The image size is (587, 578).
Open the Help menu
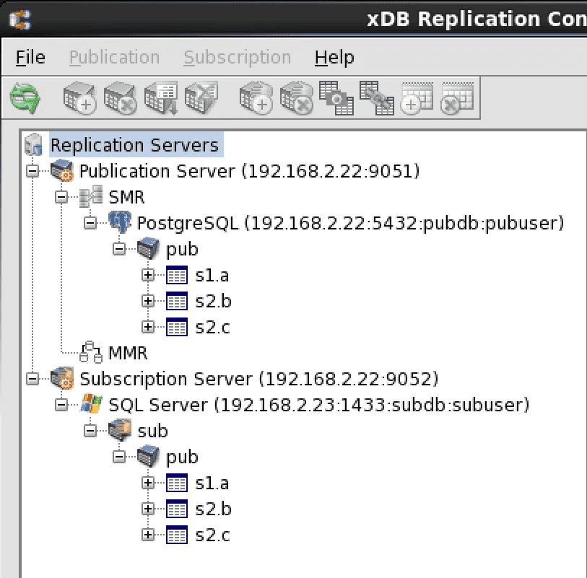pyautogui.click(x=334, y=57)
